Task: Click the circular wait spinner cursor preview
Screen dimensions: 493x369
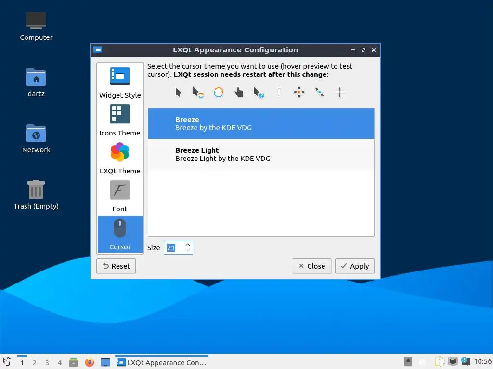Action: click(x=219, y=92)
